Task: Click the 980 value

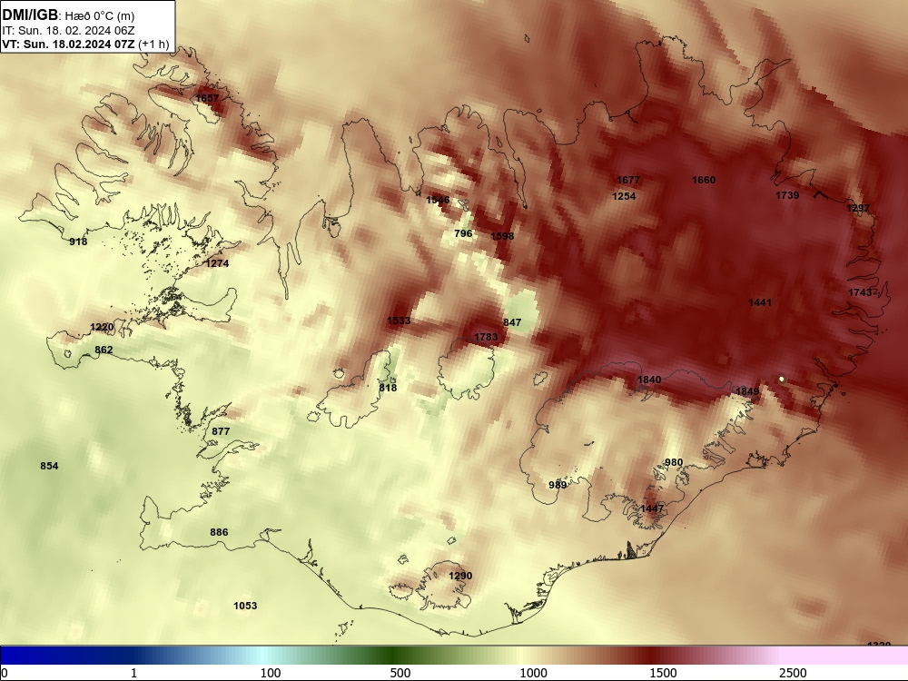Action: click(x=674, y=463)
